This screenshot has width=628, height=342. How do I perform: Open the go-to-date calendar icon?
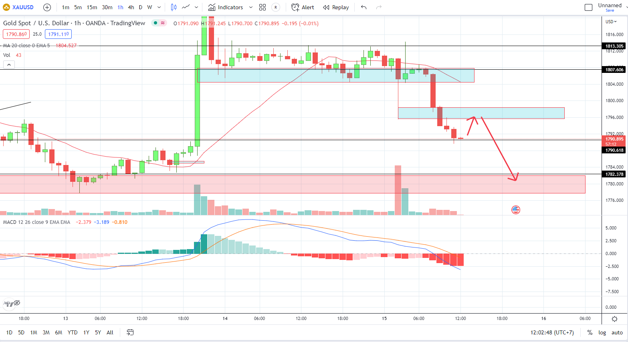click(x=130, y=332)
